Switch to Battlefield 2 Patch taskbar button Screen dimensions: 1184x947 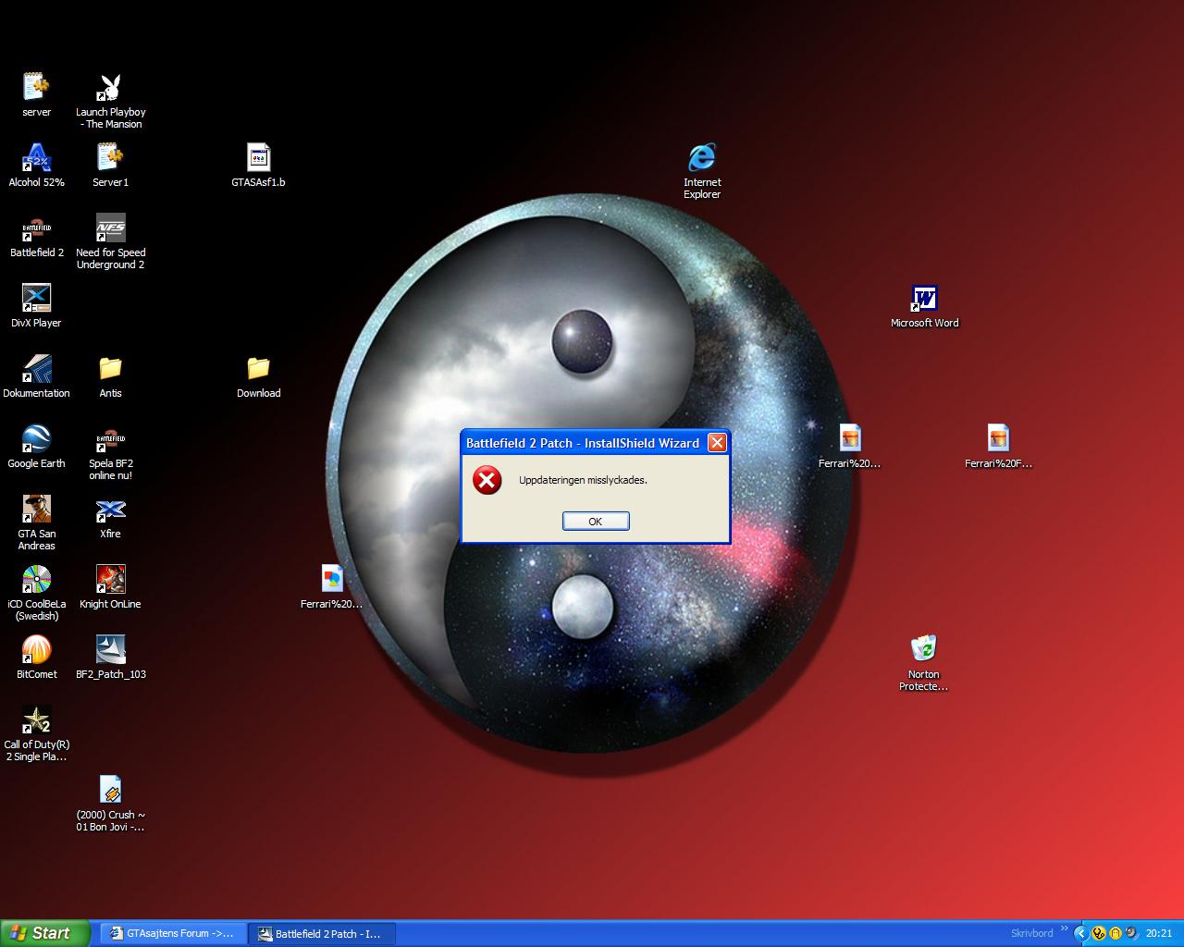click(x=322, y=933)
